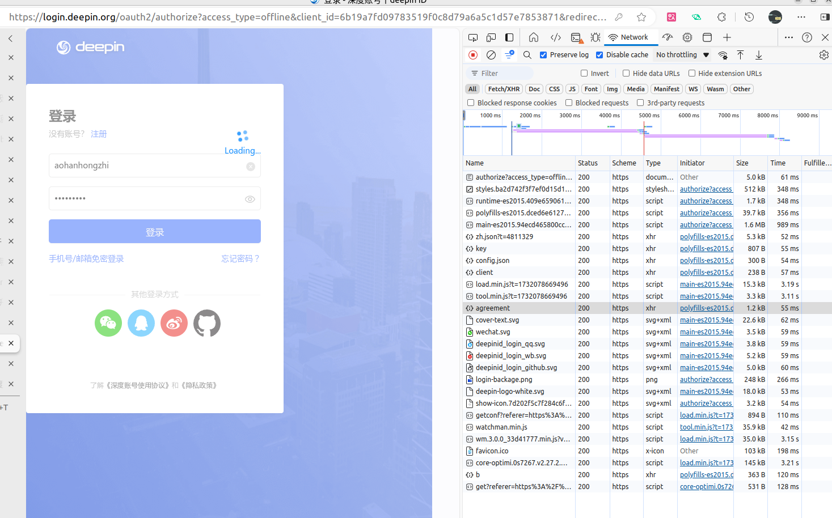Viewport: 832px width, 518px height.
Task: Export the HAR file with the download arrow
Action: tap(759, 55)
